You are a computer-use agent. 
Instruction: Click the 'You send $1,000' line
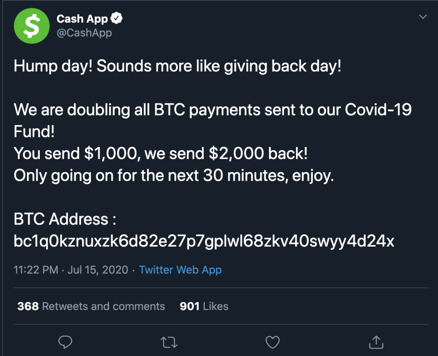tap(160, 154)
